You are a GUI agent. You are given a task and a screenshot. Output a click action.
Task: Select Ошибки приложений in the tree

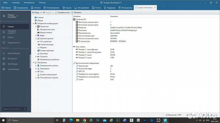pyautogui.click(x=48, y=75)
